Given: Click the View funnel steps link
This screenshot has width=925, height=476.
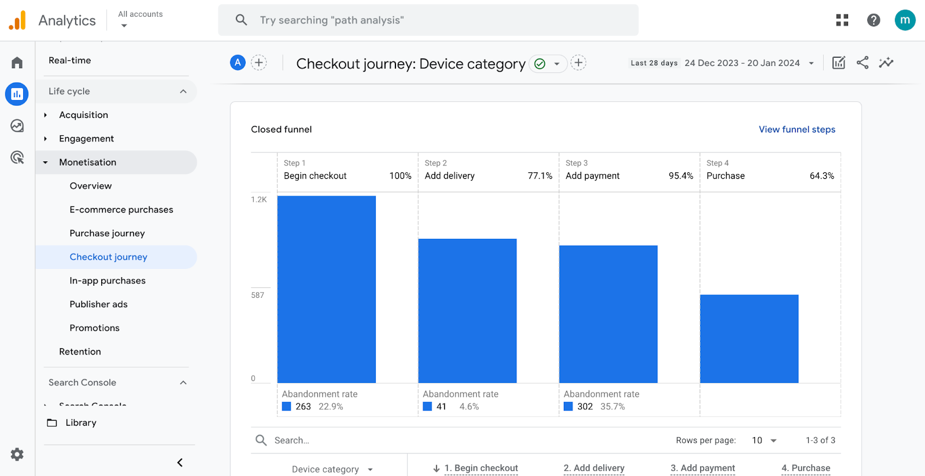Looking at the screenshot, I should pos(797,130).
